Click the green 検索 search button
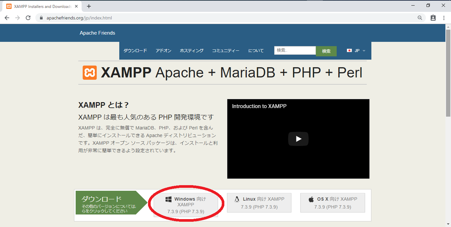The height and width of the screenshot is (227, 451). [x=326, y=51]
